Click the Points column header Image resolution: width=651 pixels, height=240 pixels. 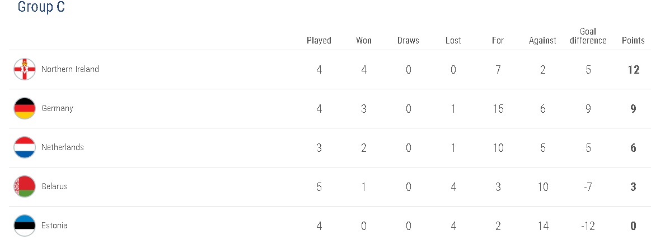[633, 40]
